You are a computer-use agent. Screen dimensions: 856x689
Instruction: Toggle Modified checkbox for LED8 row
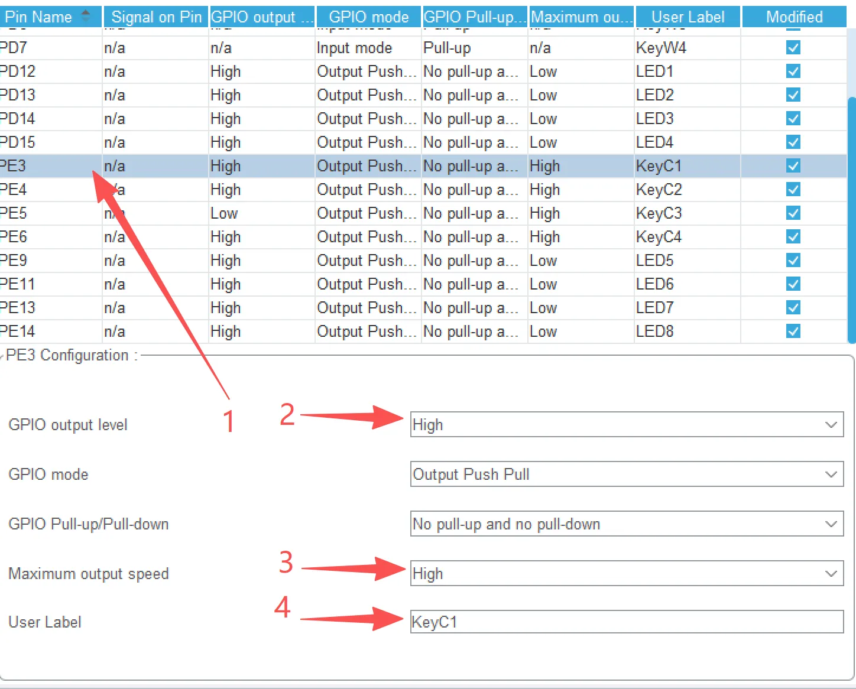click(793, 331)
